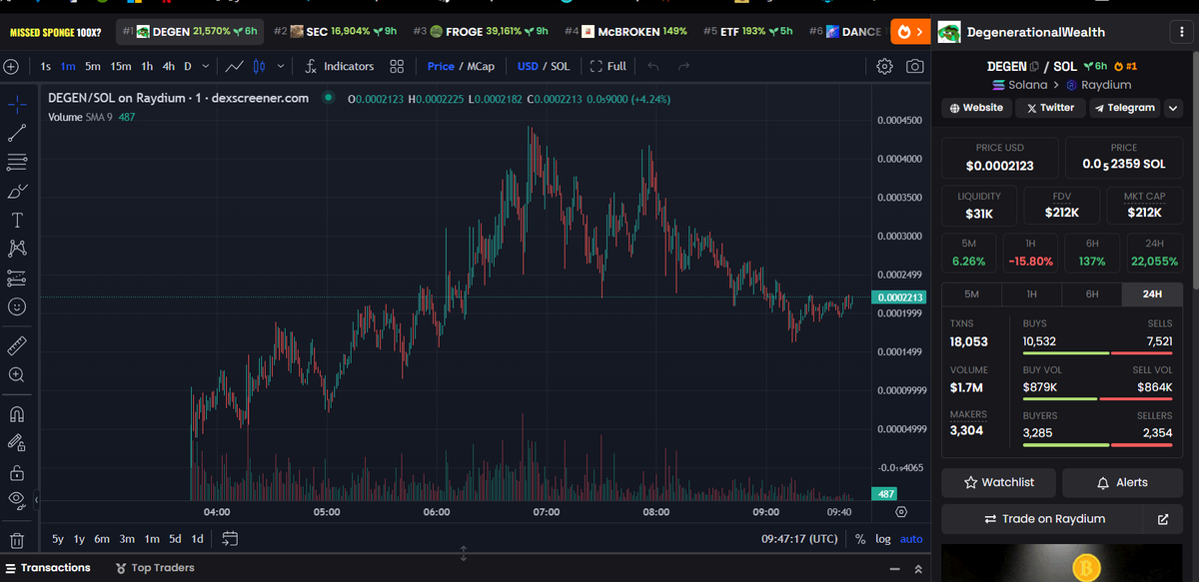Toggle log scale on price axis
This screenshot has height=582, width=1199.
point(883,539)
